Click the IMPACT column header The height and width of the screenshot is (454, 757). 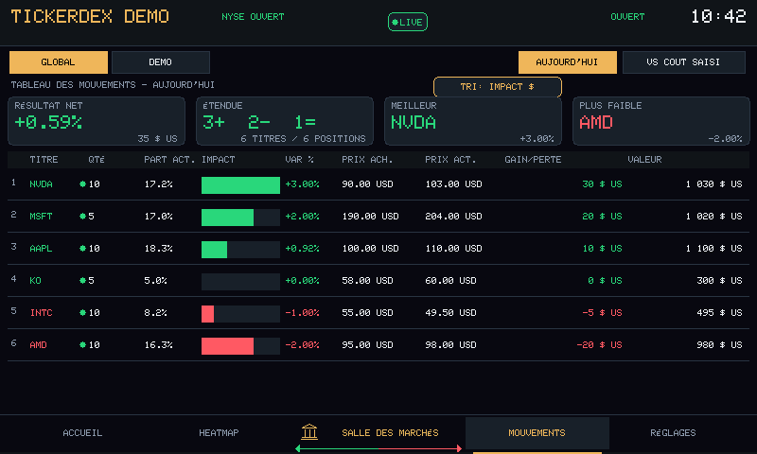point(219,160)
